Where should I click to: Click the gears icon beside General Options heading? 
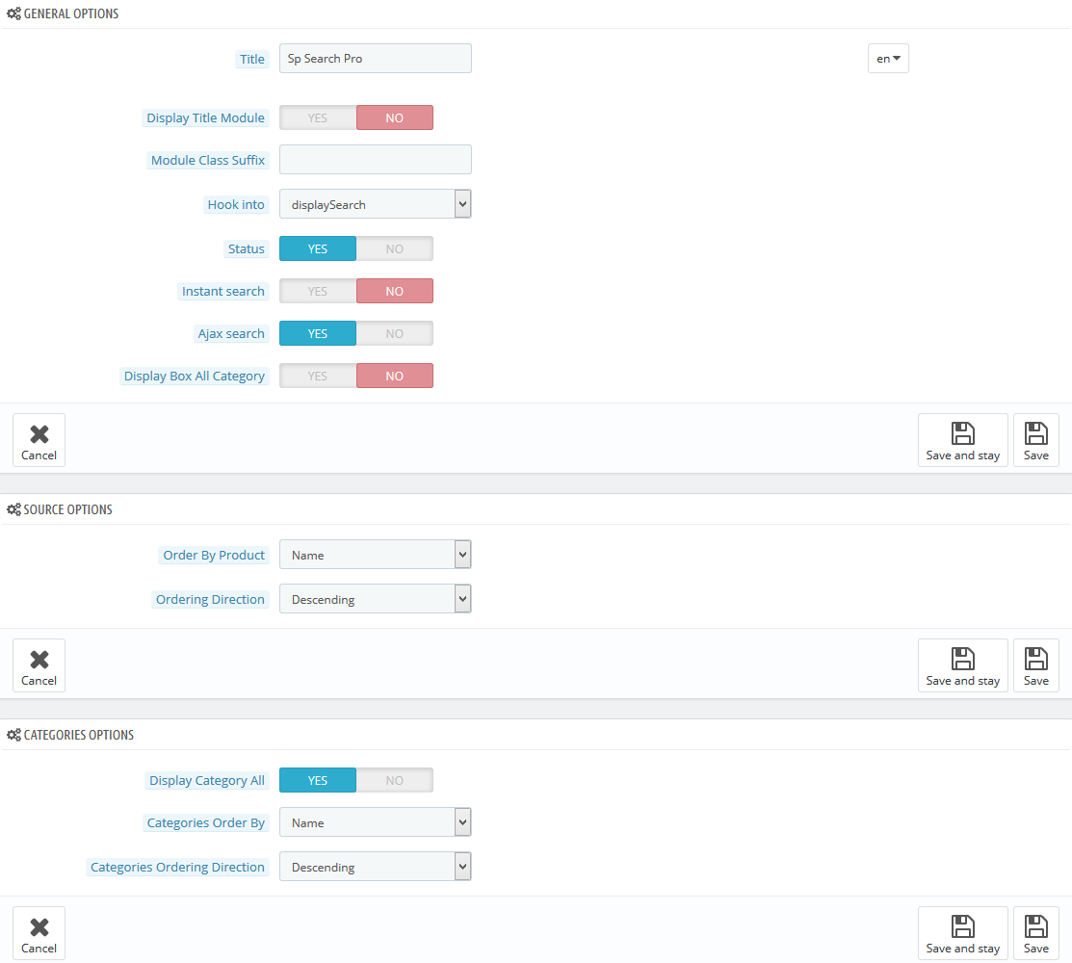(x=13, y=13)
